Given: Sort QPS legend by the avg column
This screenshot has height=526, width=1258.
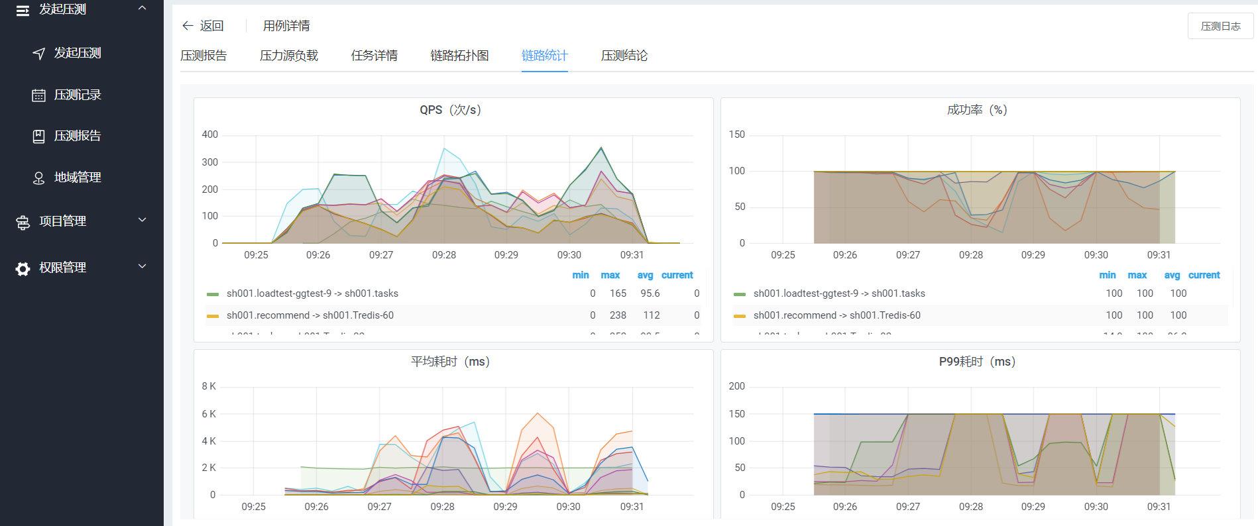Looking at the screenshot, I should click(x=645, y=275).
